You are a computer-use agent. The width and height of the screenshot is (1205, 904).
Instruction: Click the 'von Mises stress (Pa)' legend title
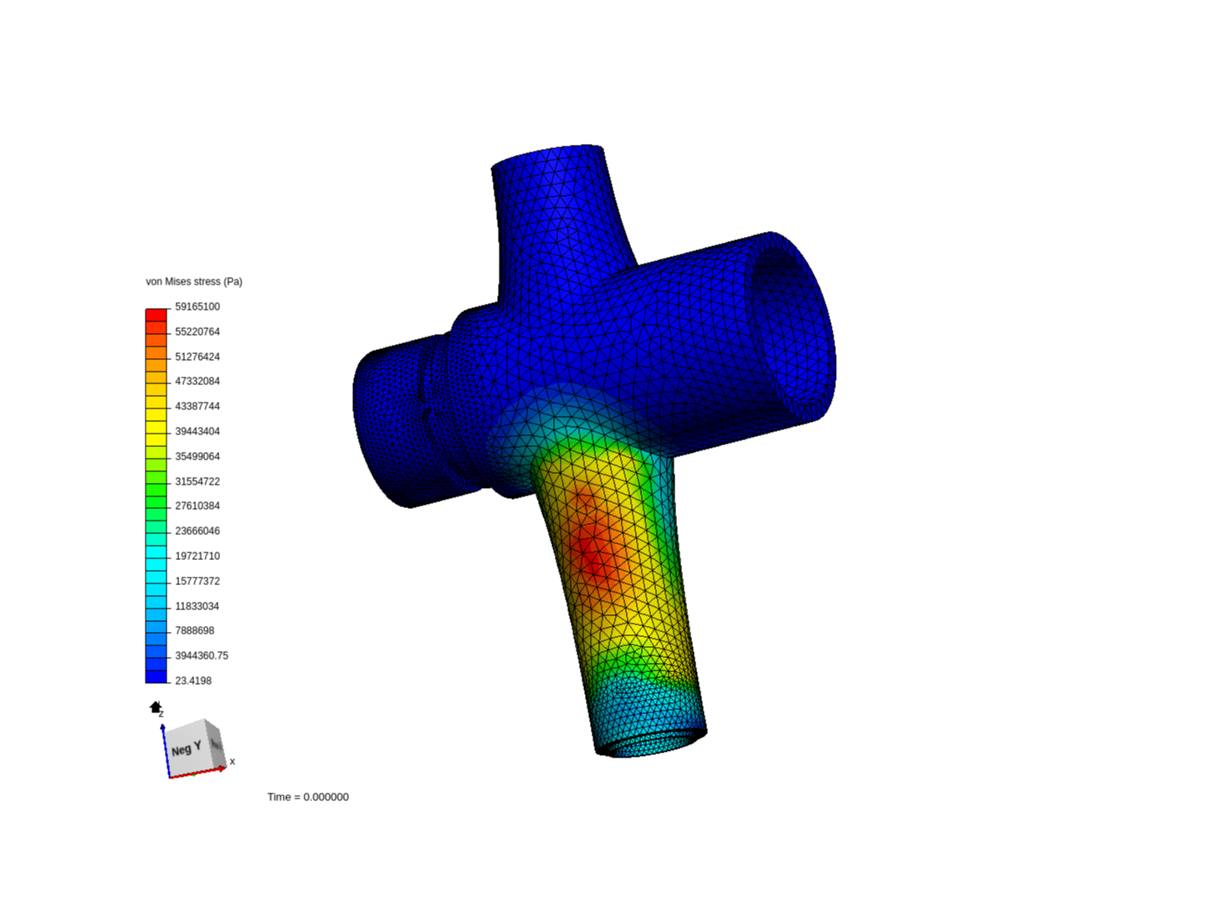[194, 281]
